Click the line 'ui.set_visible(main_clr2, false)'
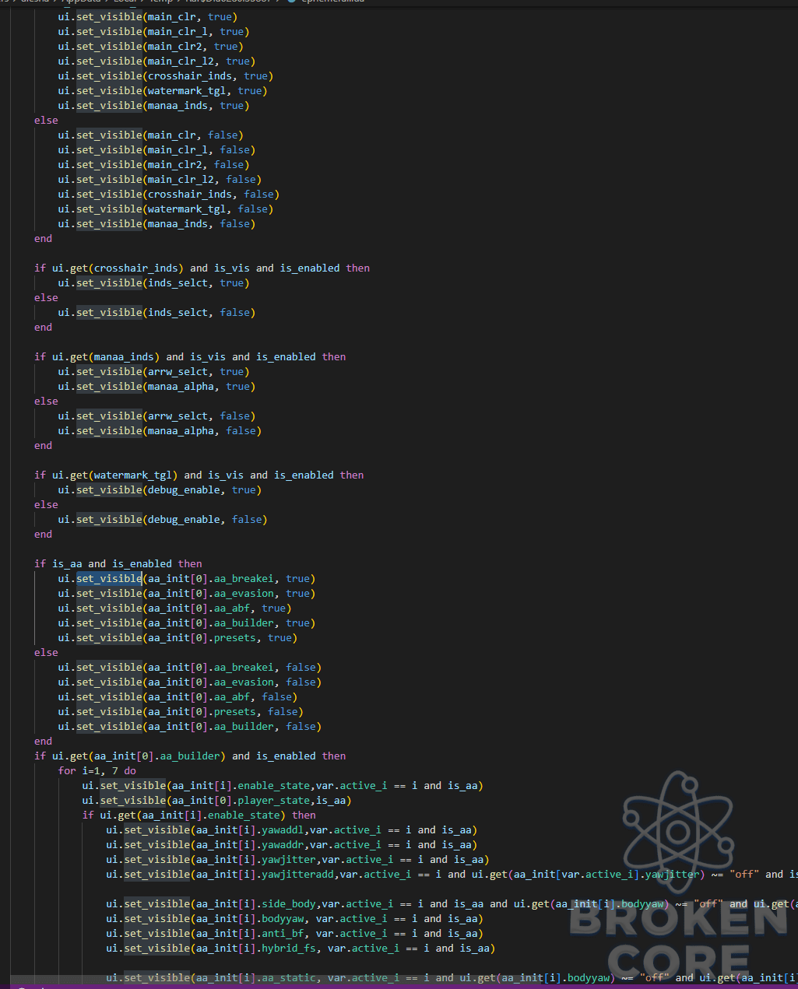Screen dimensions: 798x989 pos(153,165)
